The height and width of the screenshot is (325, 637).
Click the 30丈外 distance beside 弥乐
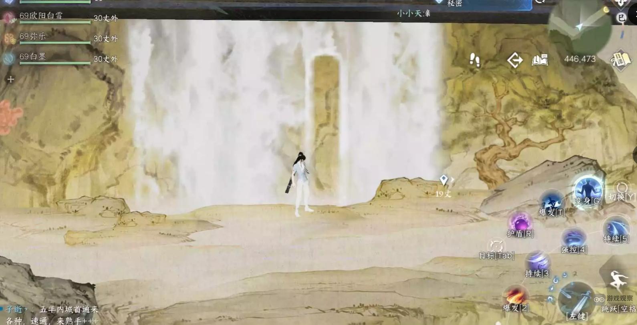(105, 39)
